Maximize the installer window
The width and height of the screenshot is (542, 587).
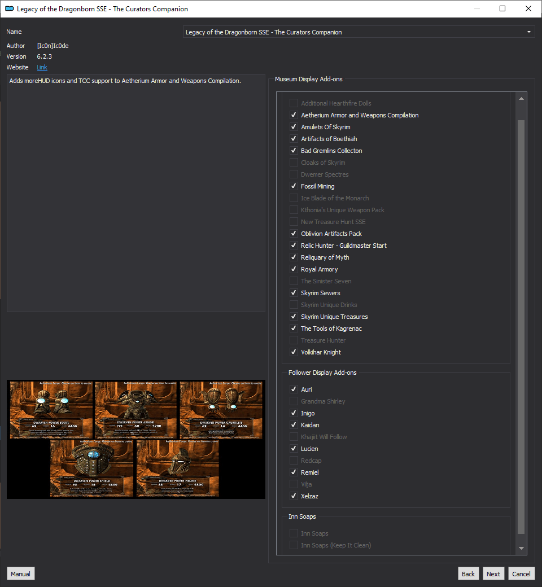point(502,8)
